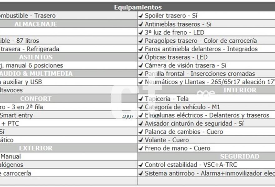
Task: Select the Equipamientos table header
Action: 137,7
